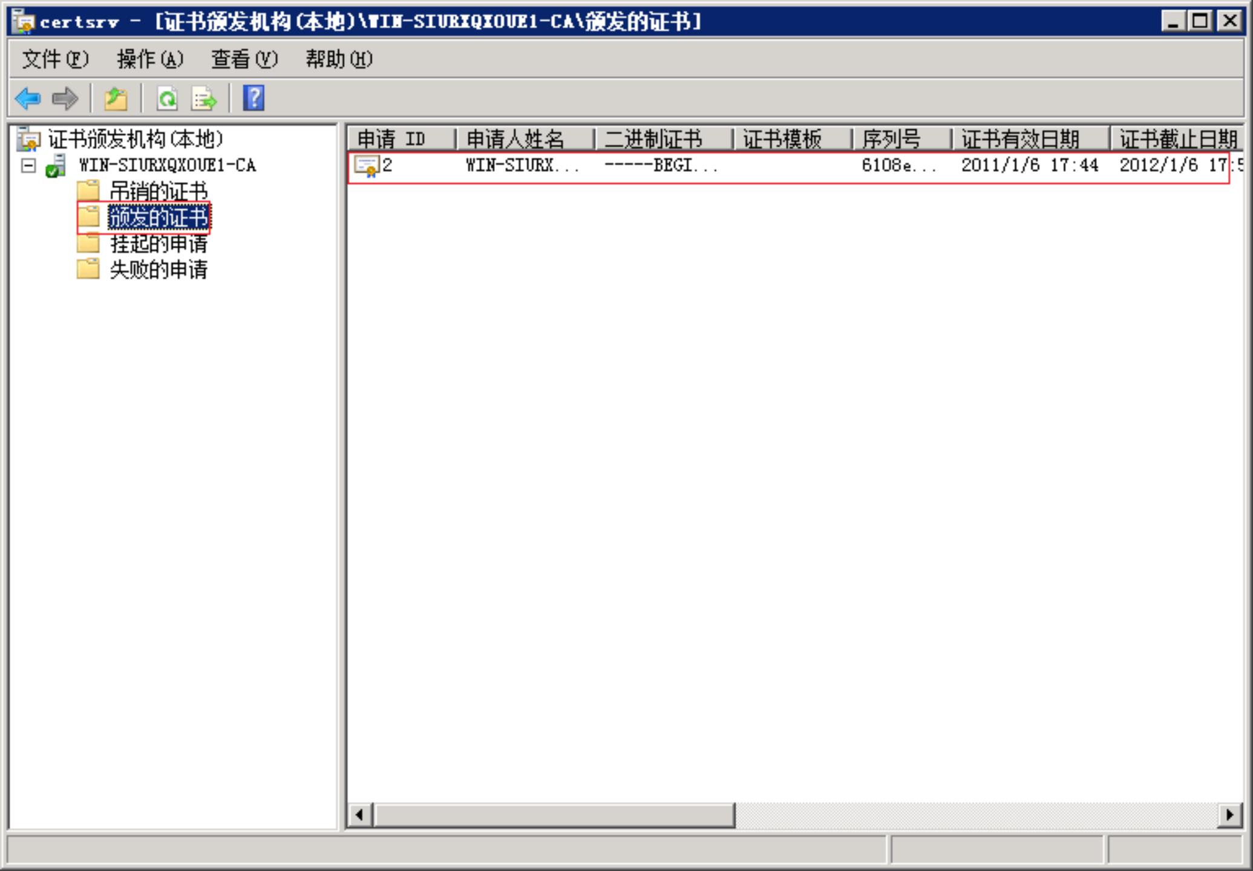Click the 挂起的申请 folder icon

(88, 243)
